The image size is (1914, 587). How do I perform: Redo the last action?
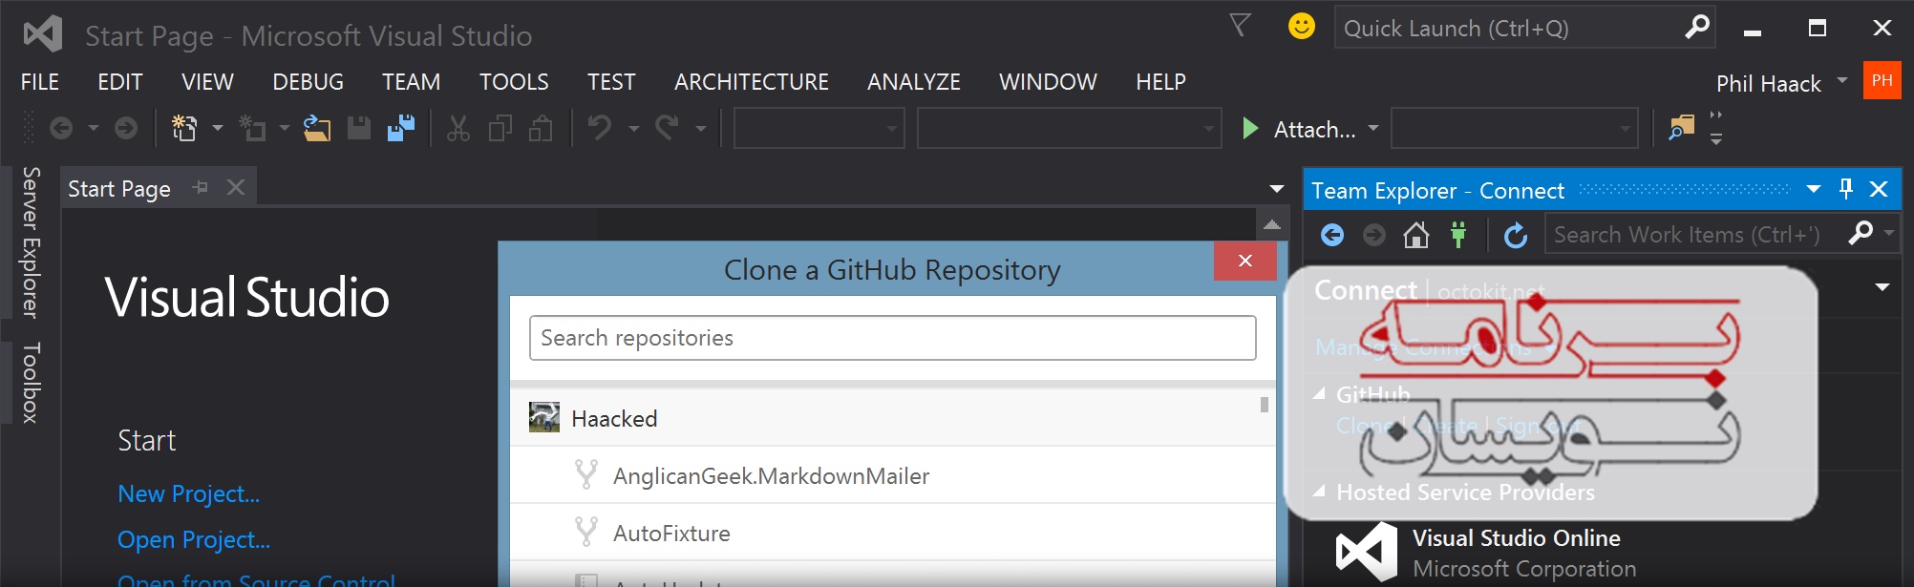pyautogui.click(x=667, y=127)
